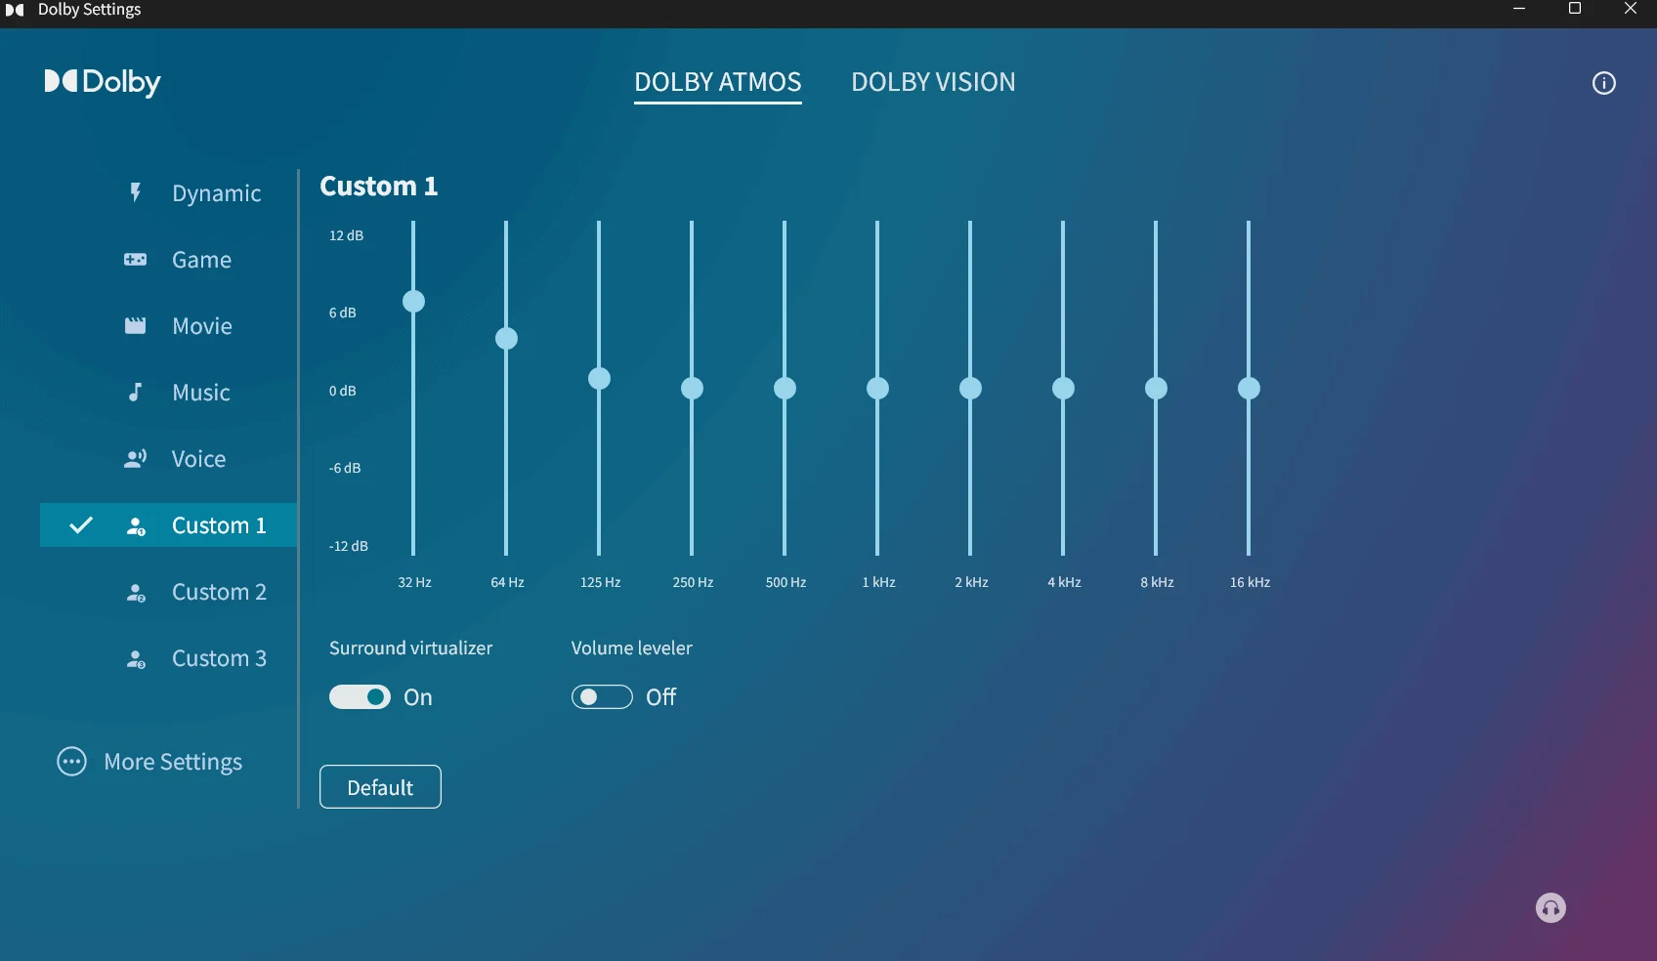This screenshot has height=961, width=1657.
Task: Select the Custom 2 profile
Action: coord(169,592)
